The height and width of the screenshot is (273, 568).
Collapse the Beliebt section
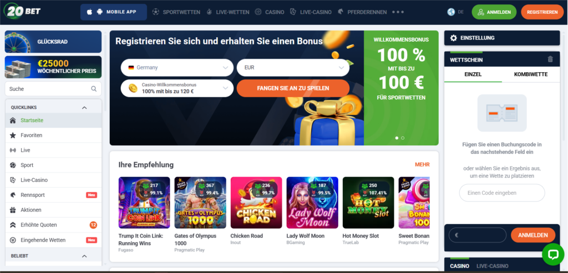point(84,256)
